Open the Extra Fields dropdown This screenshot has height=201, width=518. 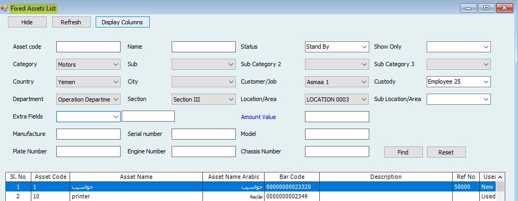(x=89, y=116)
